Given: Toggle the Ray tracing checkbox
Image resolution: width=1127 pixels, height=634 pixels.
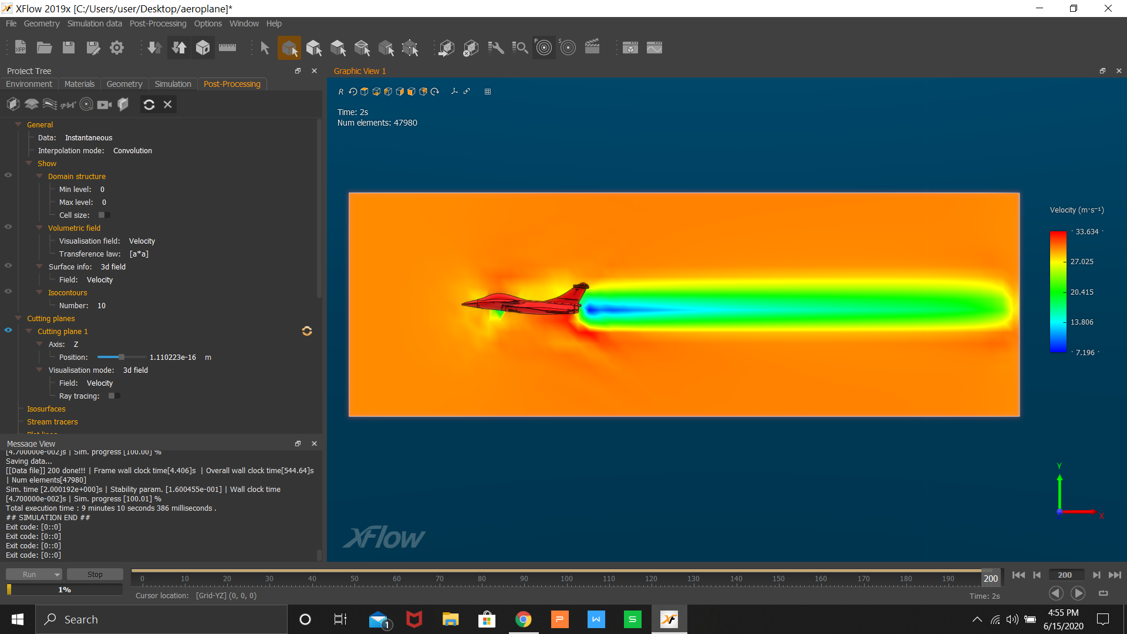Looking at the screenshot, I should [x=114, y=396].
